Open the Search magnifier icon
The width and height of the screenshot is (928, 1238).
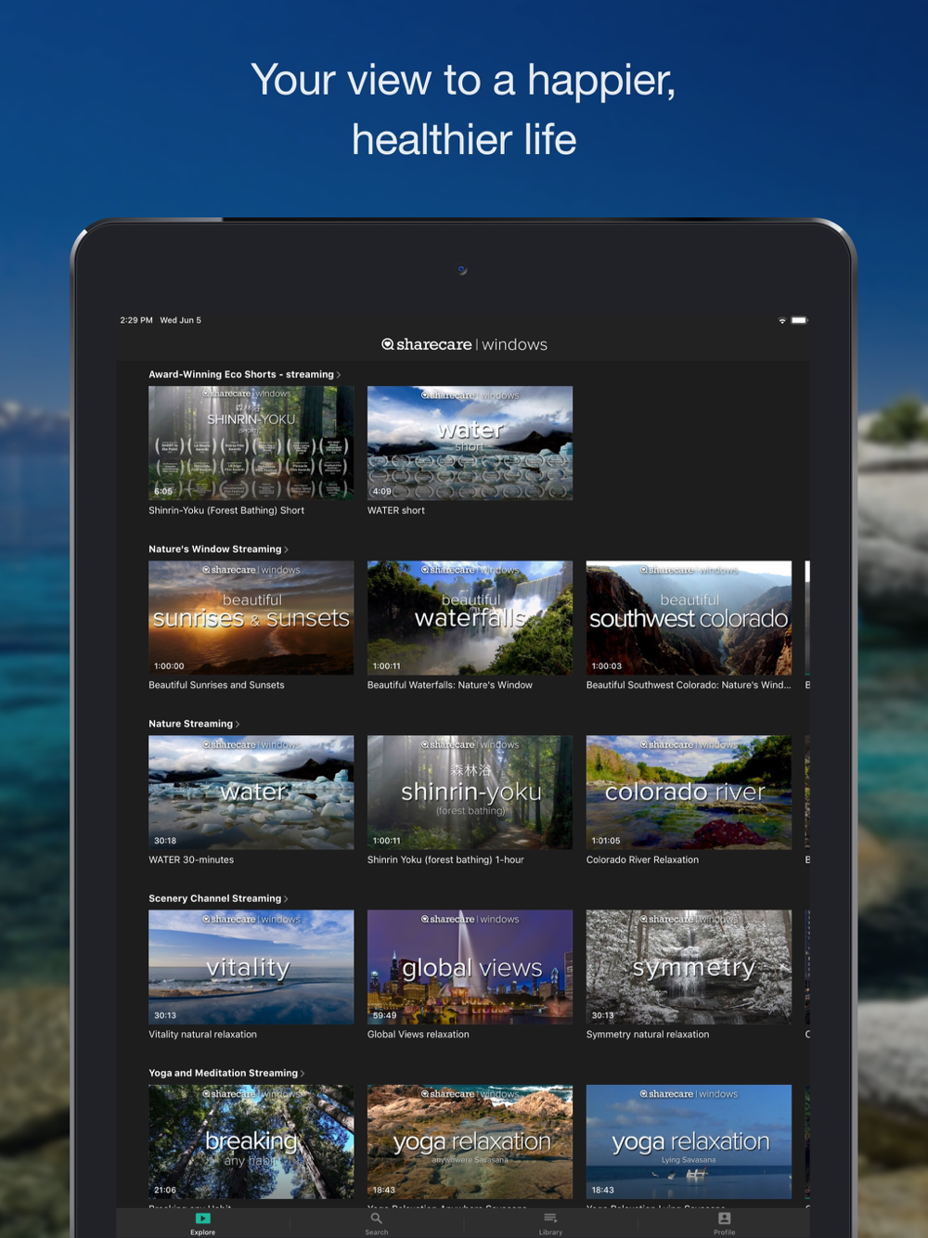[x=376, y=1219]
